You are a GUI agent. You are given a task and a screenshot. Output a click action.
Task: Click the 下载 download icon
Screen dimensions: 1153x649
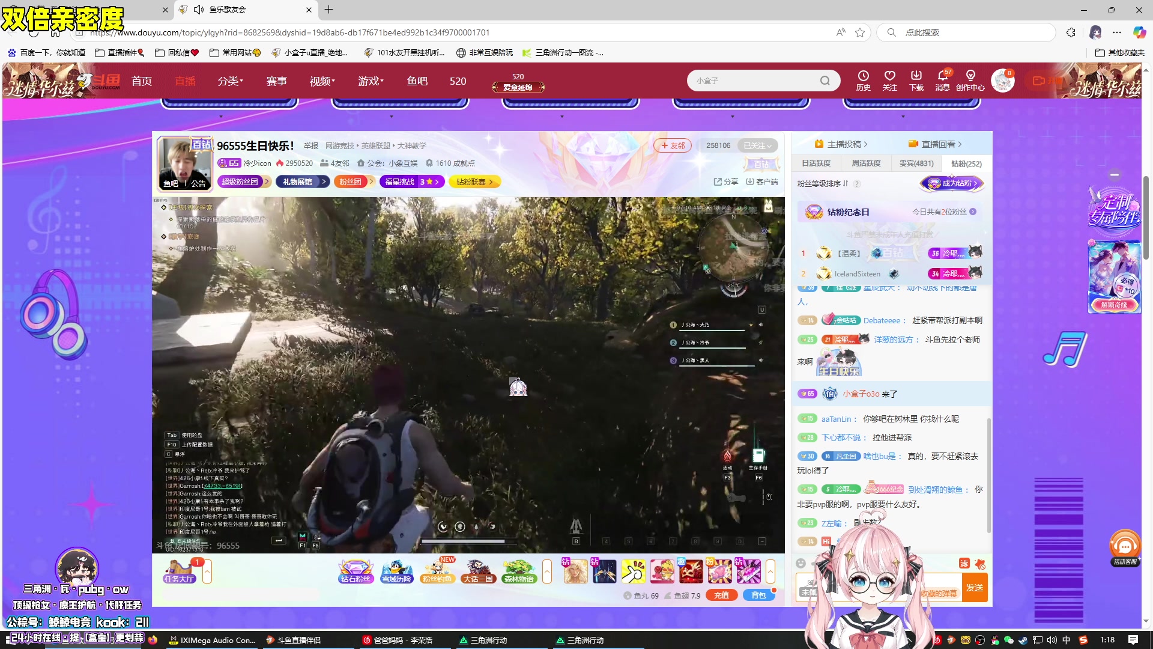(x=916, y=80)
